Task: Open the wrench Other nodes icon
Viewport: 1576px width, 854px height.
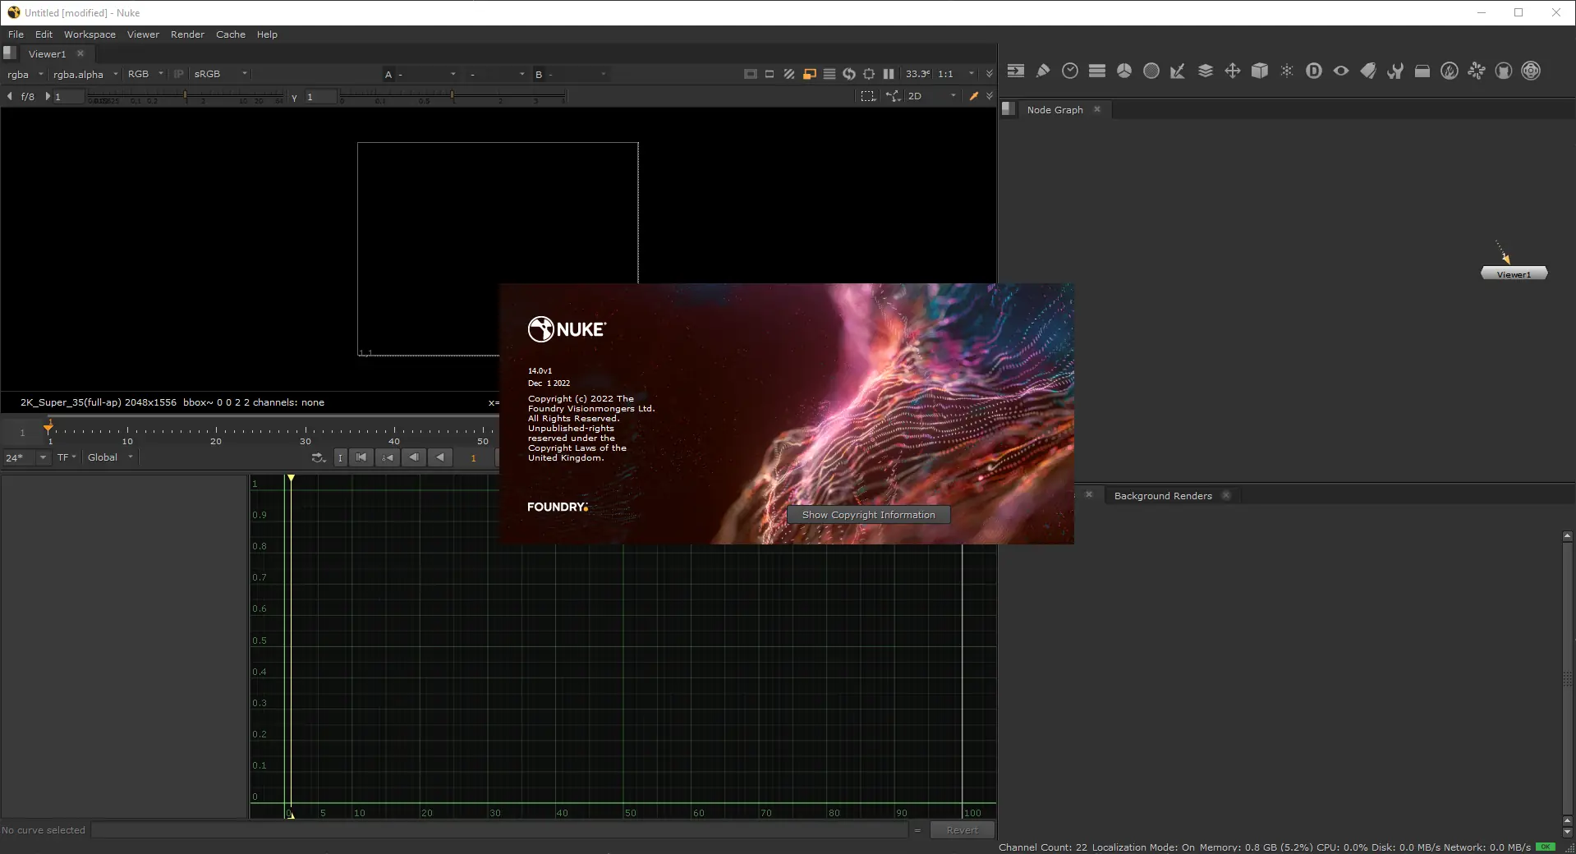Action: pos(1395,71)
